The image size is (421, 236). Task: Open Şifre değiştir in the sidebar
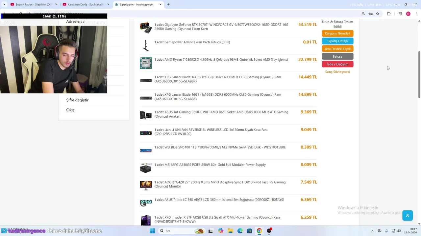[x=77, y=100]
